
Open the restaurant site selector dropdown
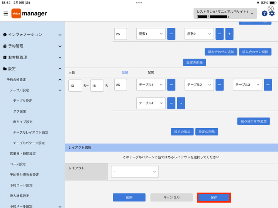click(225, 13)
